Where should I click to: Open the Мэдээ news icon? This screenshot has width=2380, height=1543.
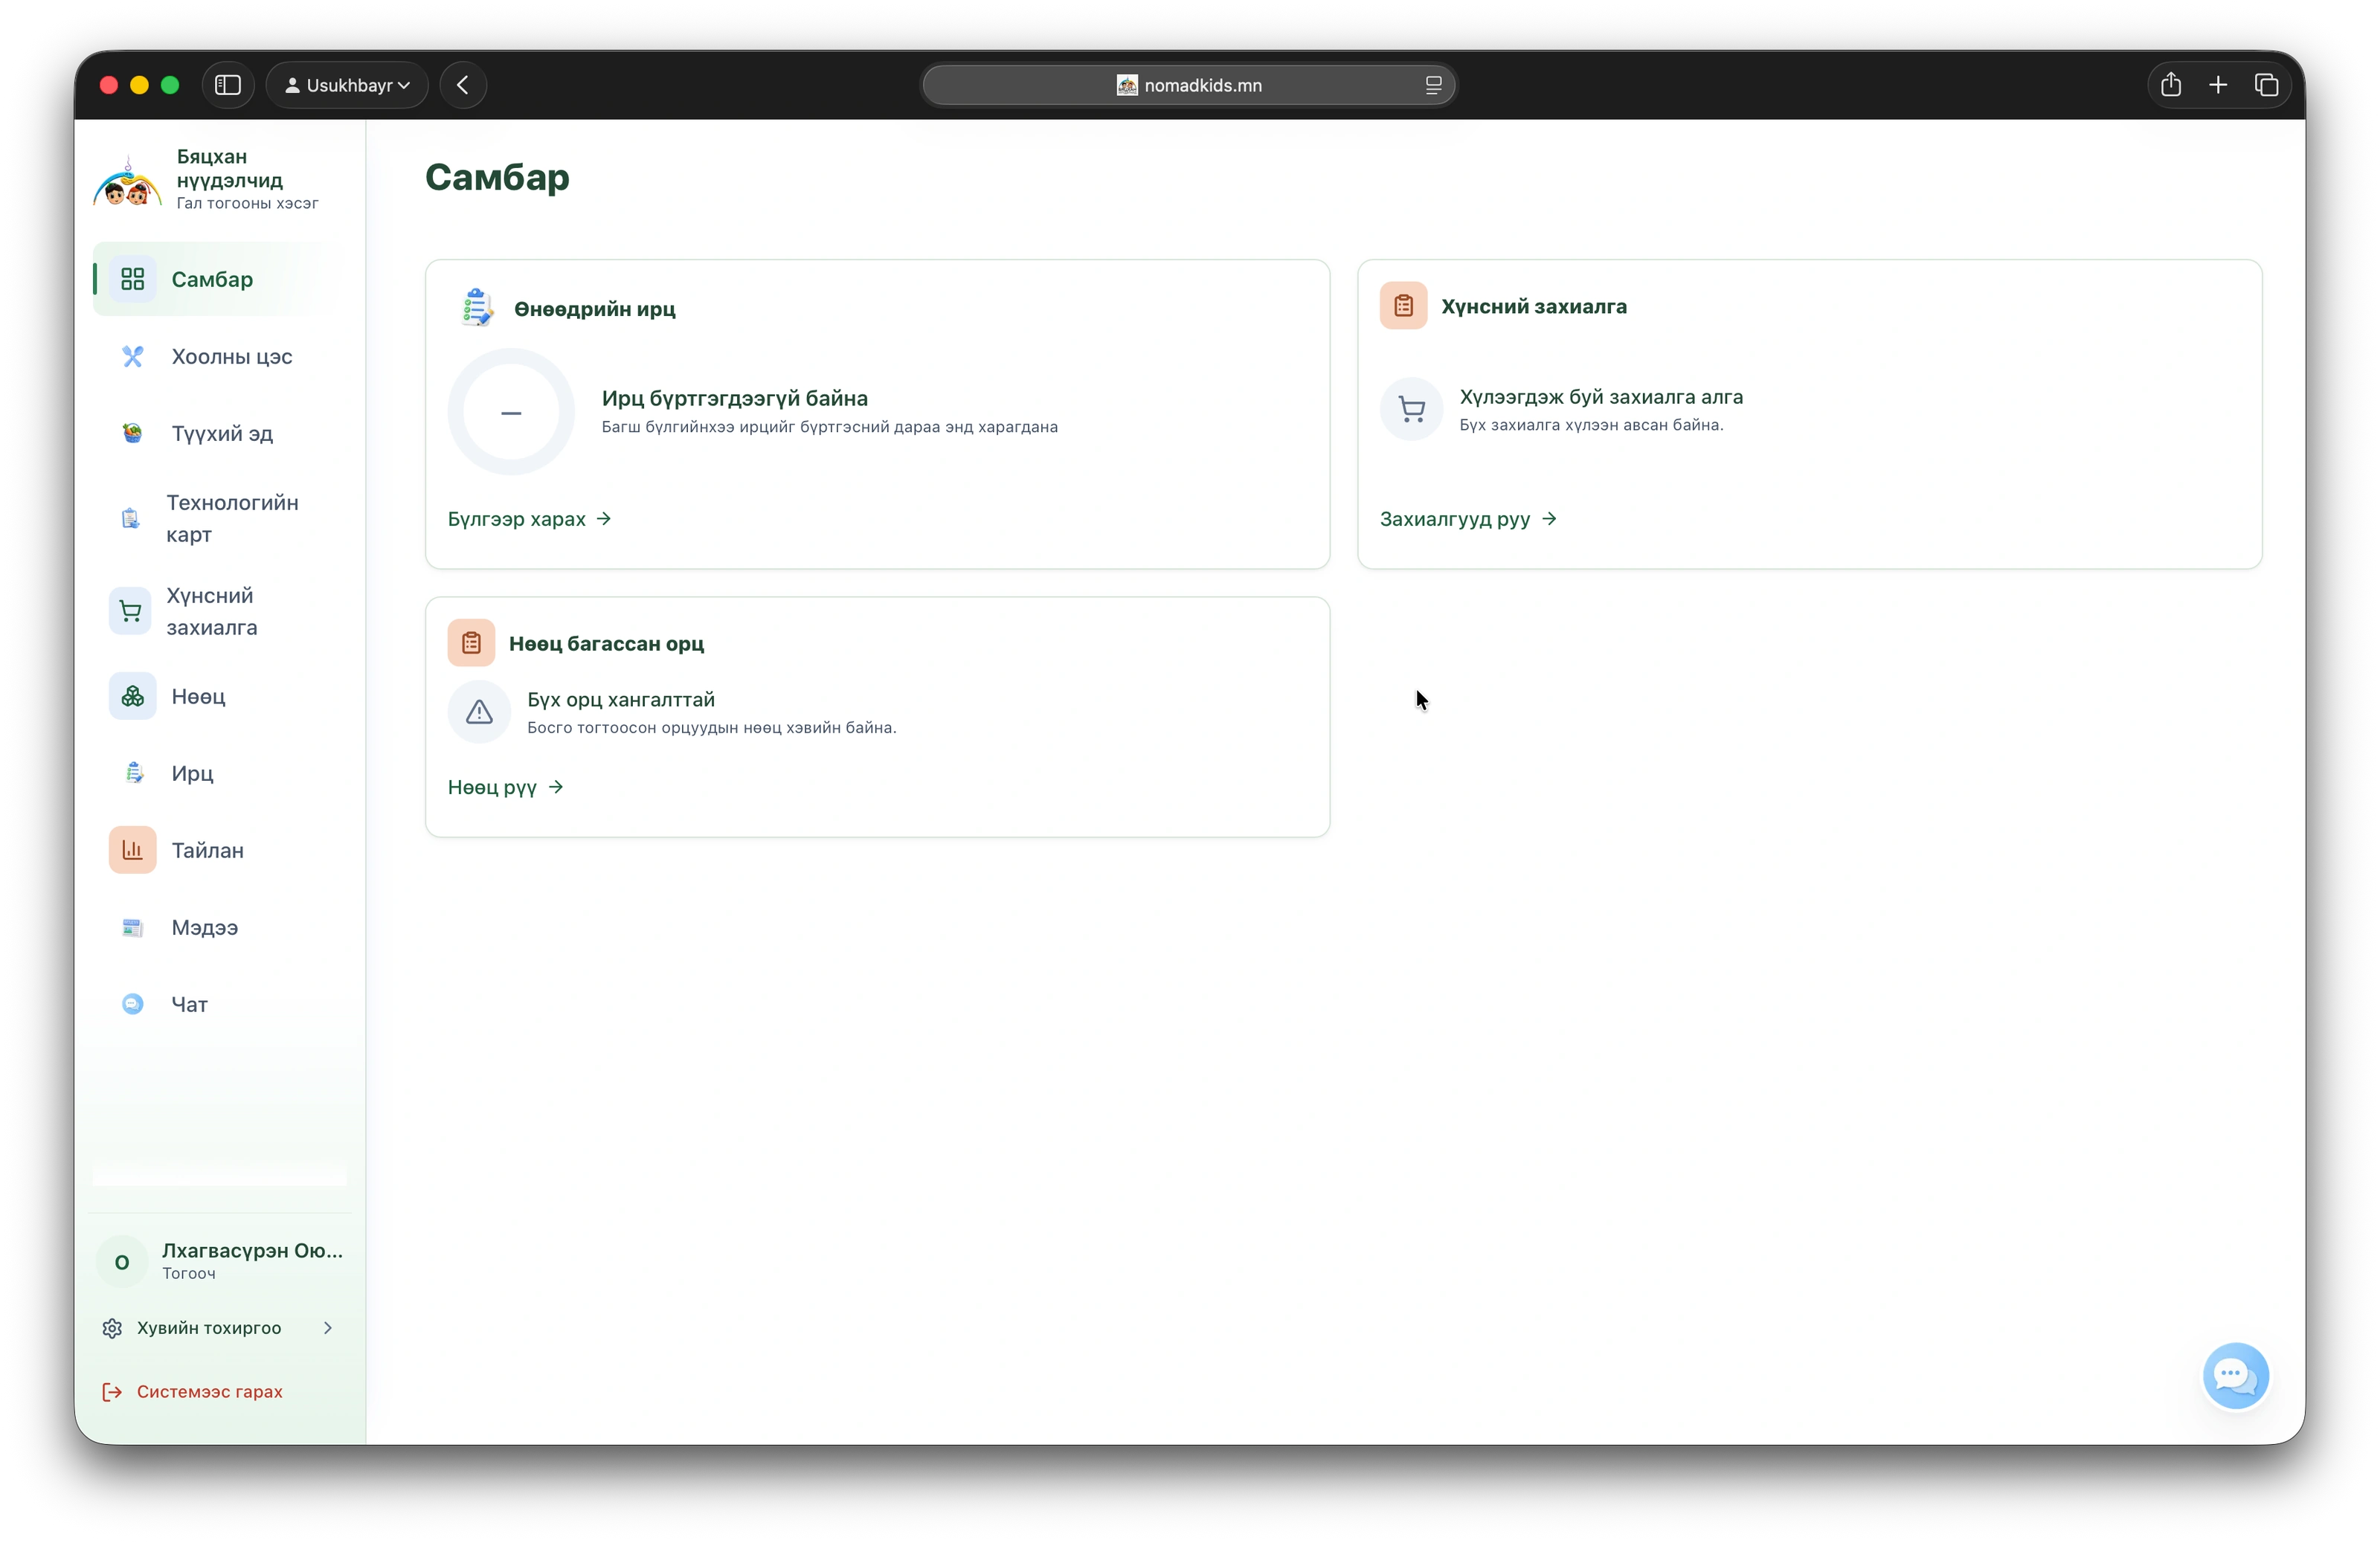tap(132, 927)
